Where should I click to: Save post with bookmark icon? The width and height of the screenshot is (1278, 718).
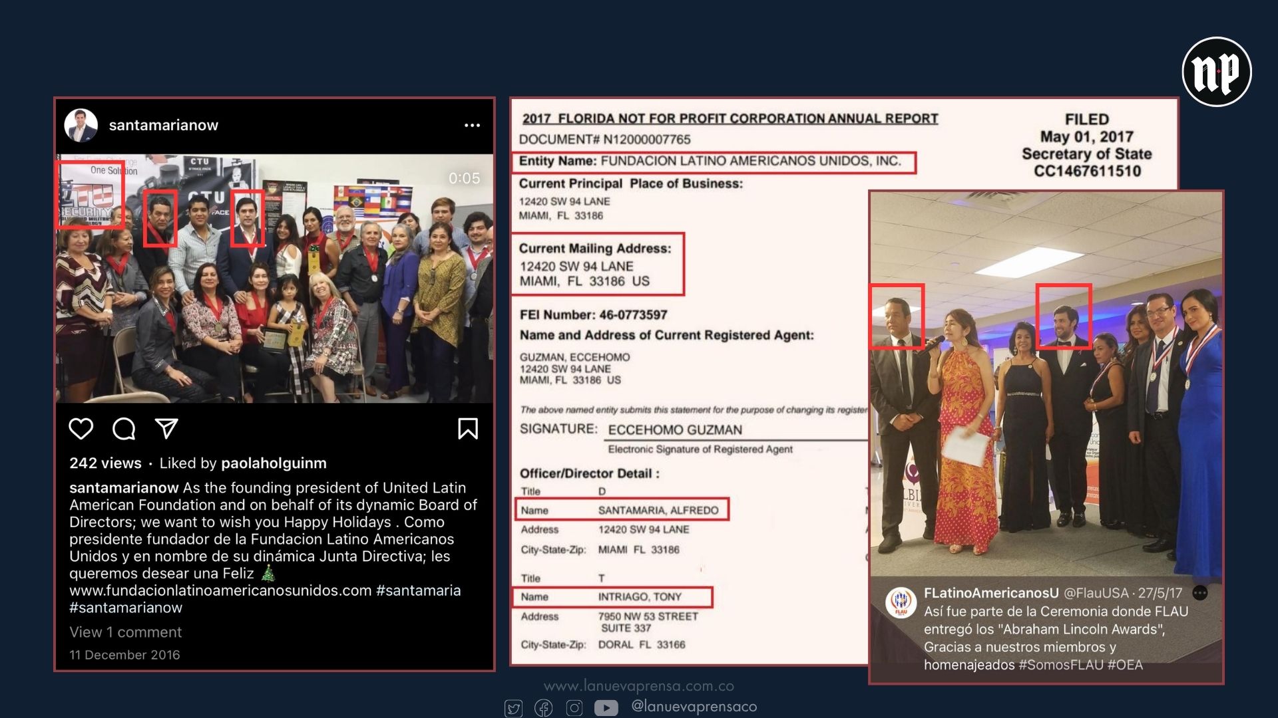click(x=468, y=429)
